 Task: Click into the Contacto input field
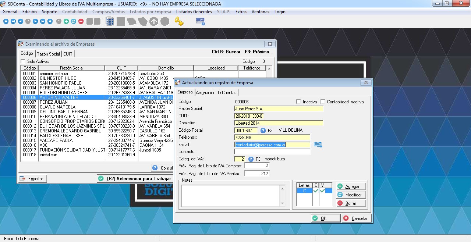tap(272, 152)
